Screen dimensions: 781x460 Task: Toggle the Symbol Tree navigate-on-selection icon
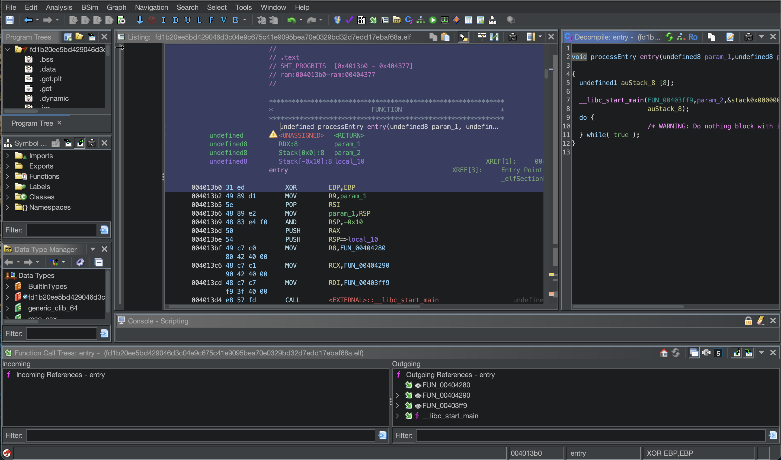[x=80, y=143]
